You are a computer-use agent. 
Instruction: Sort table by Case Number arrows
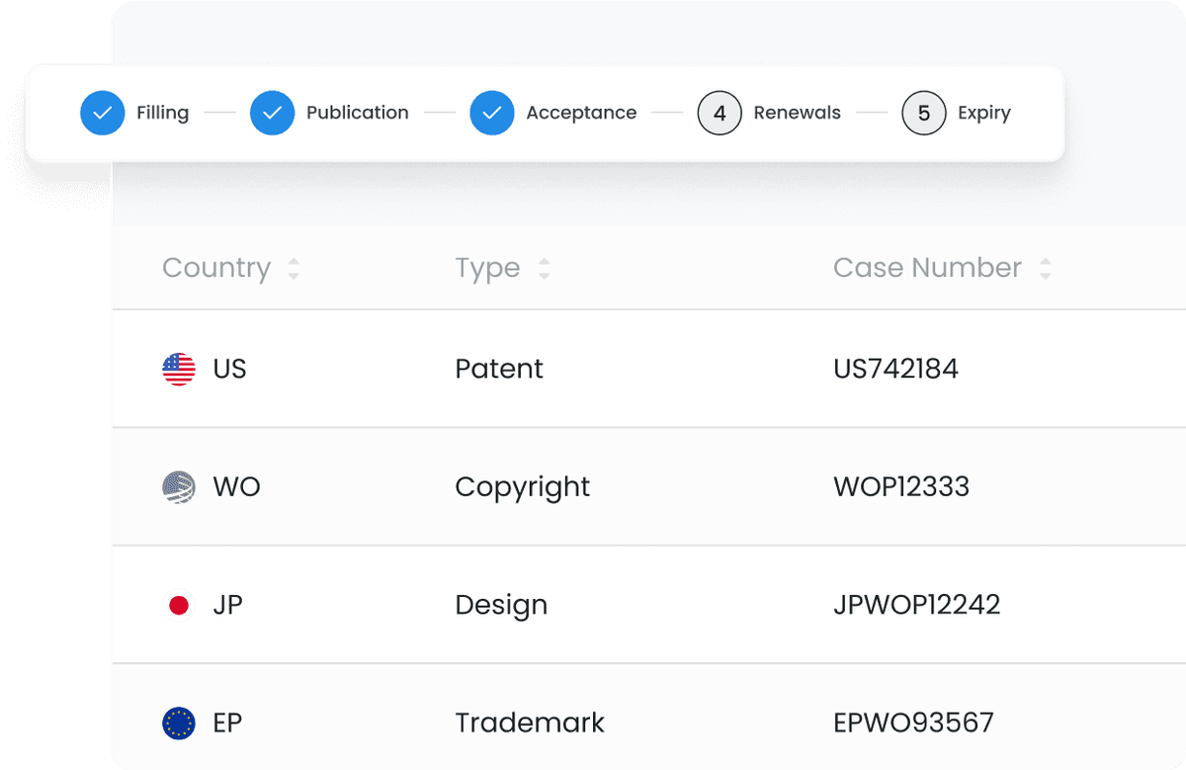coord(1046,269)
